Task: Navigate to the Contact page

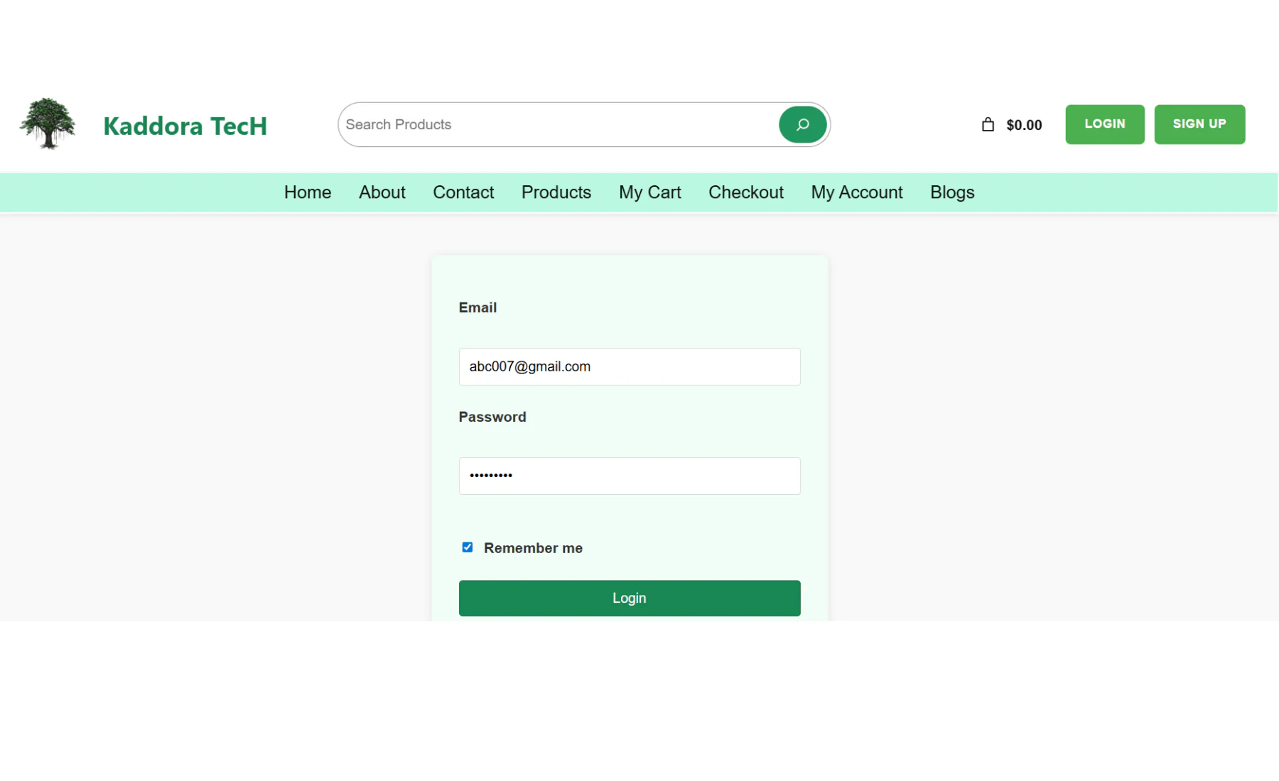Action: pos(463,192)
